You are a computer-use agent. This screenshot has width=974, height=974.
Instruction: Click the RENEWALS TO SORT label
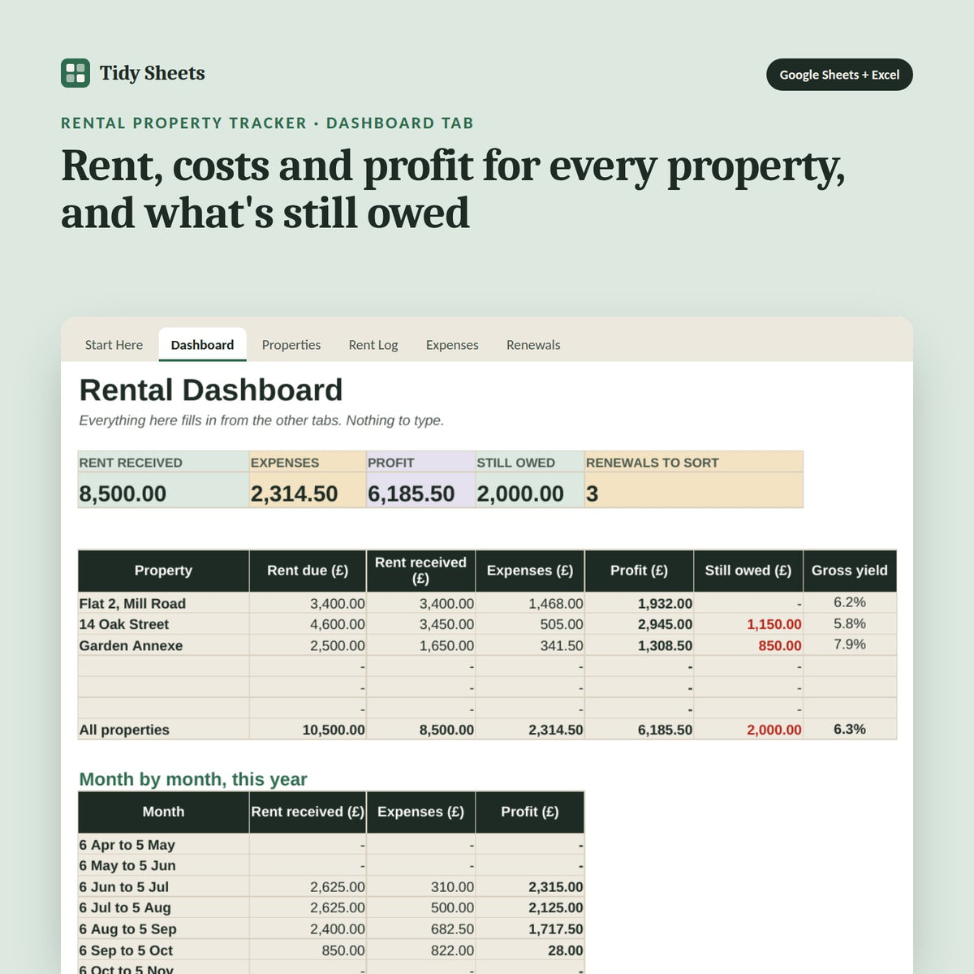pyautogui.click(x=653, y=463)
